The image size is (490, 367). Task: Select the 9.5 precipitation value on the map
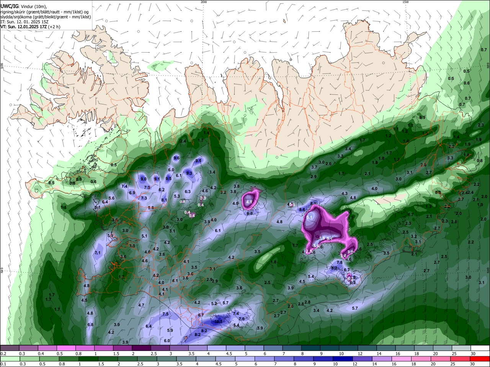click(168, 179)
